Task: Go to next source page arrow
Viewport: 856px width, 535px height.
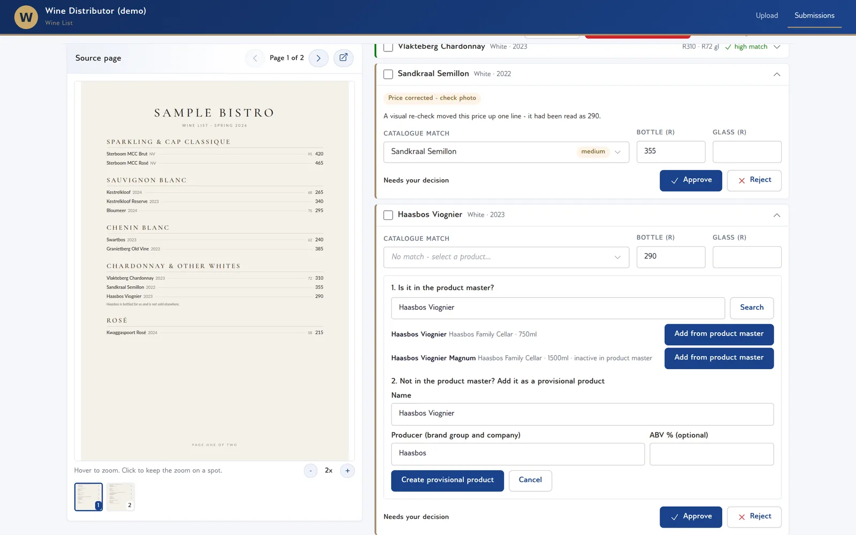Action: [318, 58]
